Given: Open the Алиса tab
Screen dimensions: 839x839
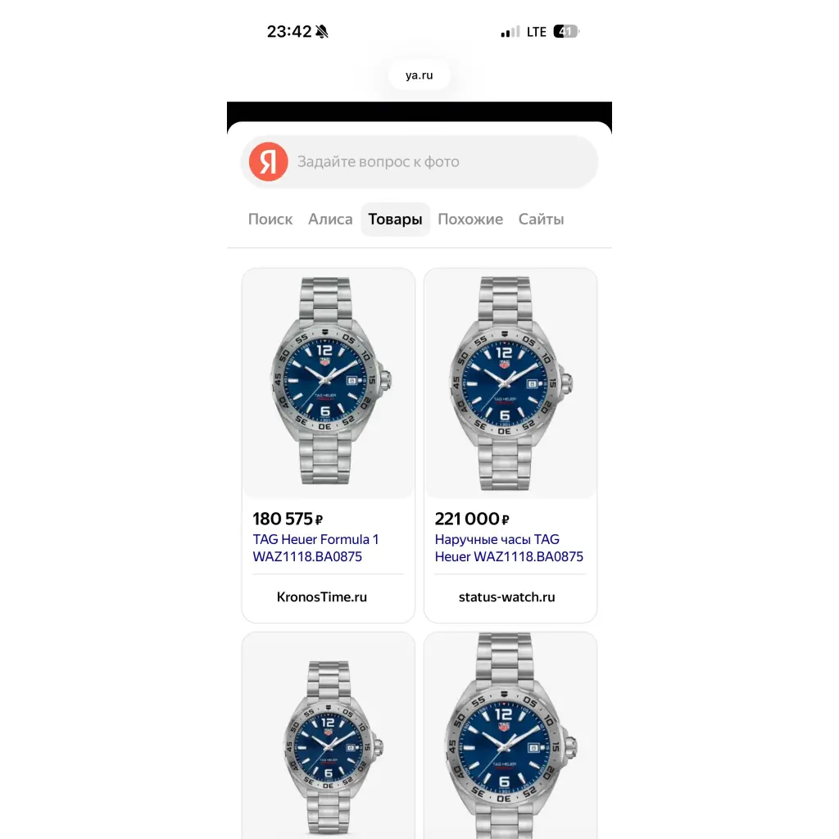Looking at the screenshot, I should [330, 220].
